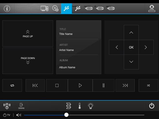
Task: Tap the down arrow on the d-pad
Action: [x=131, y=62]
